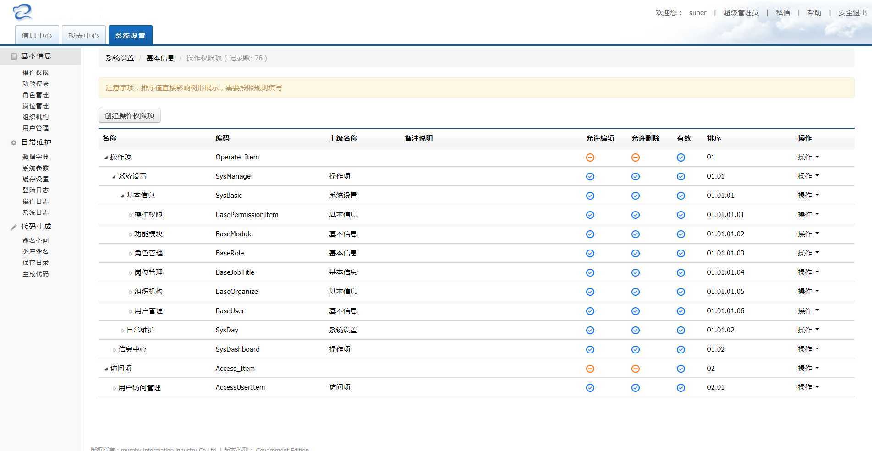Viewport: 872px width, 451px height.
Task: Open the 私信 link
Action: coord(783,13)
